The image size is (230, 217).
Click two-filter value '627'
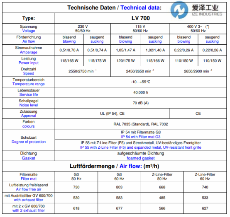pyautogui.click(x=205, y=208)
